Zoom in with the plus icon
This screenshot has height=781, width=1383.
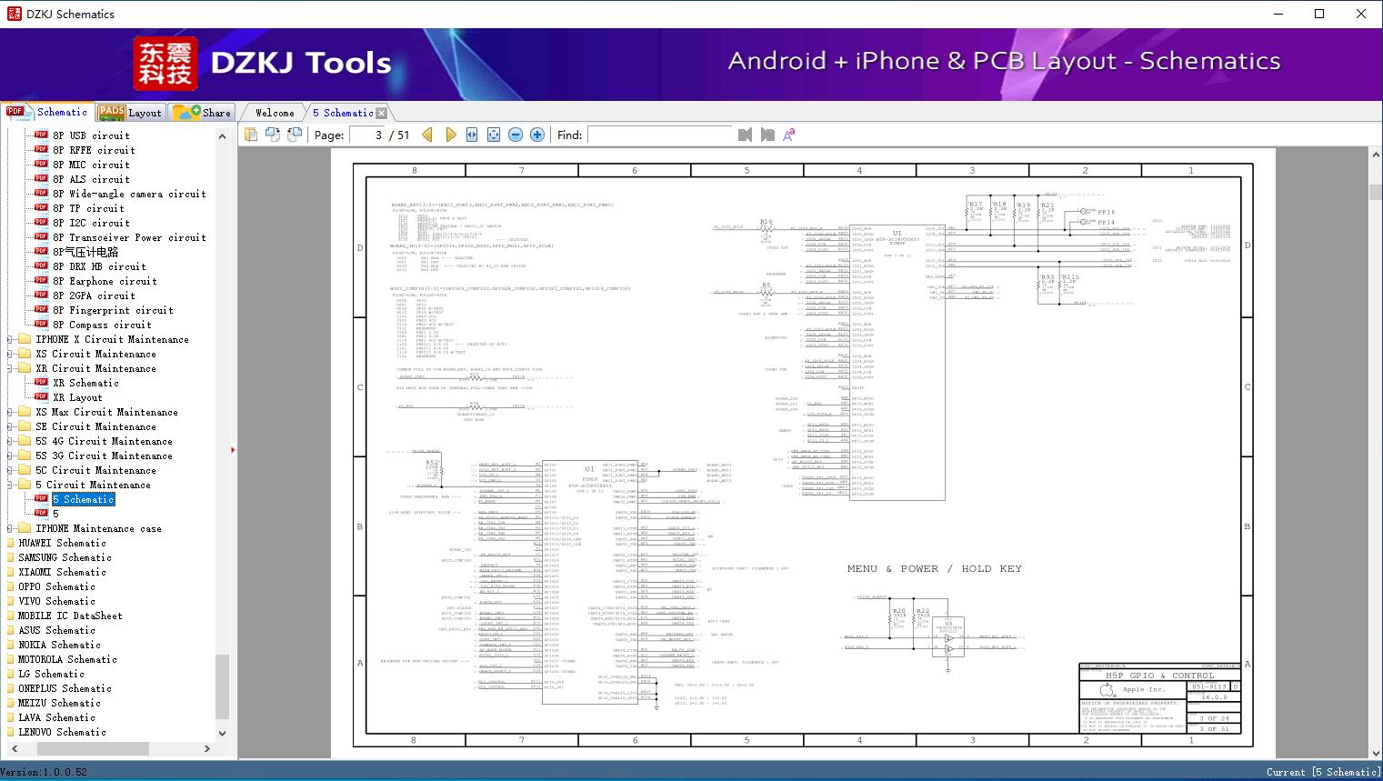click(537, 135)
